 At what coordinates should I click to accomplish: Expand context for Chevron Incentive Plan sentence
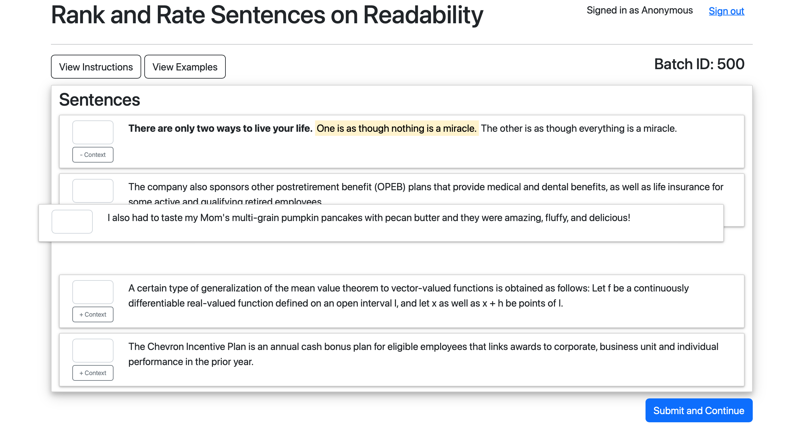pos(93,373)
